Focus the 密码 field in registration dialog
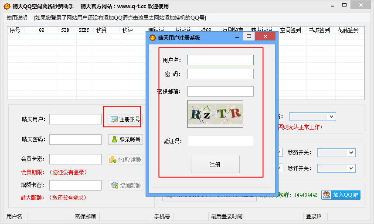374x224 pixels. pyautogui.click(x=221, y=74)
